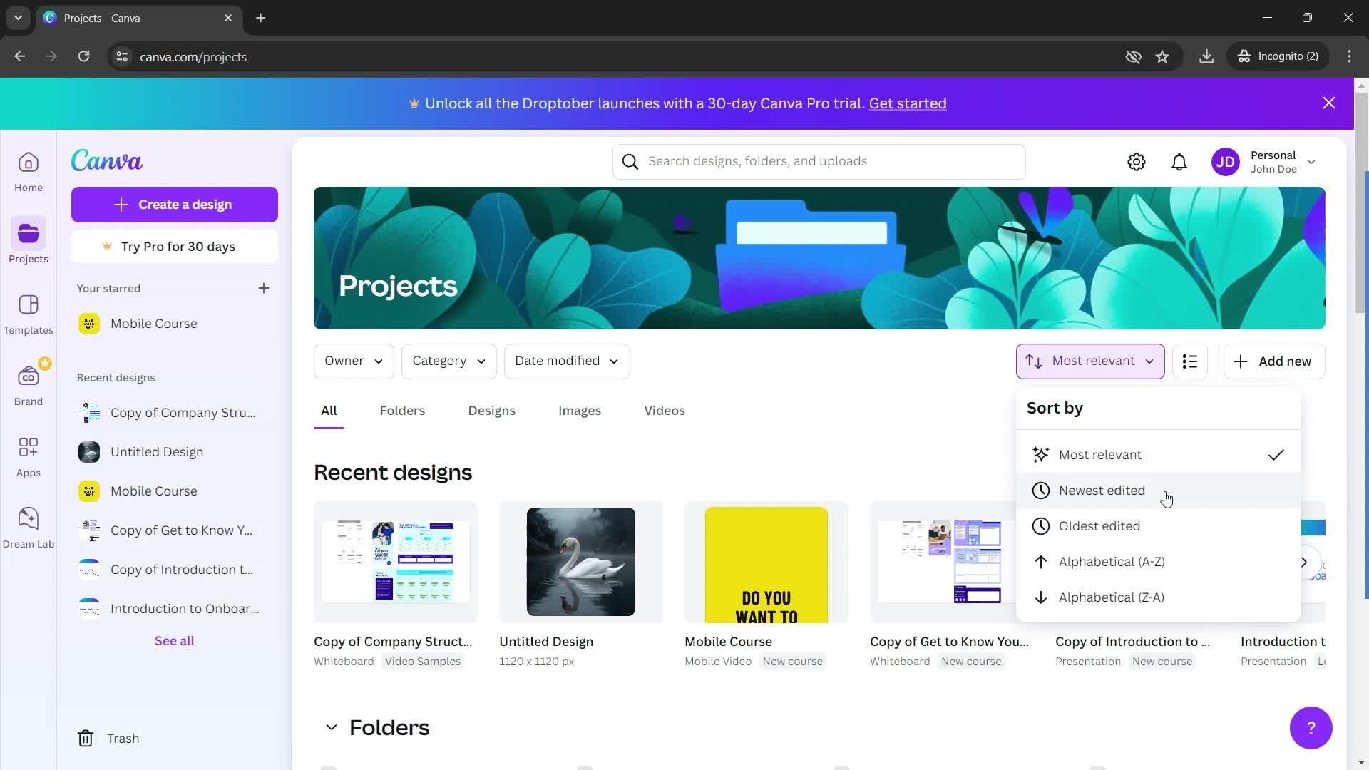The height and width of the screenshot is (770, 1369).
Task: Switch to the Designs tab
Action: coord(491,411)
